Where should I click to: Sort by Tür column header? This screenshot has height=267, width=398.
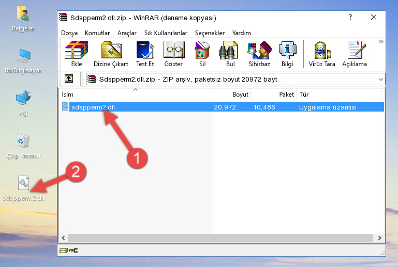[339, 94]
